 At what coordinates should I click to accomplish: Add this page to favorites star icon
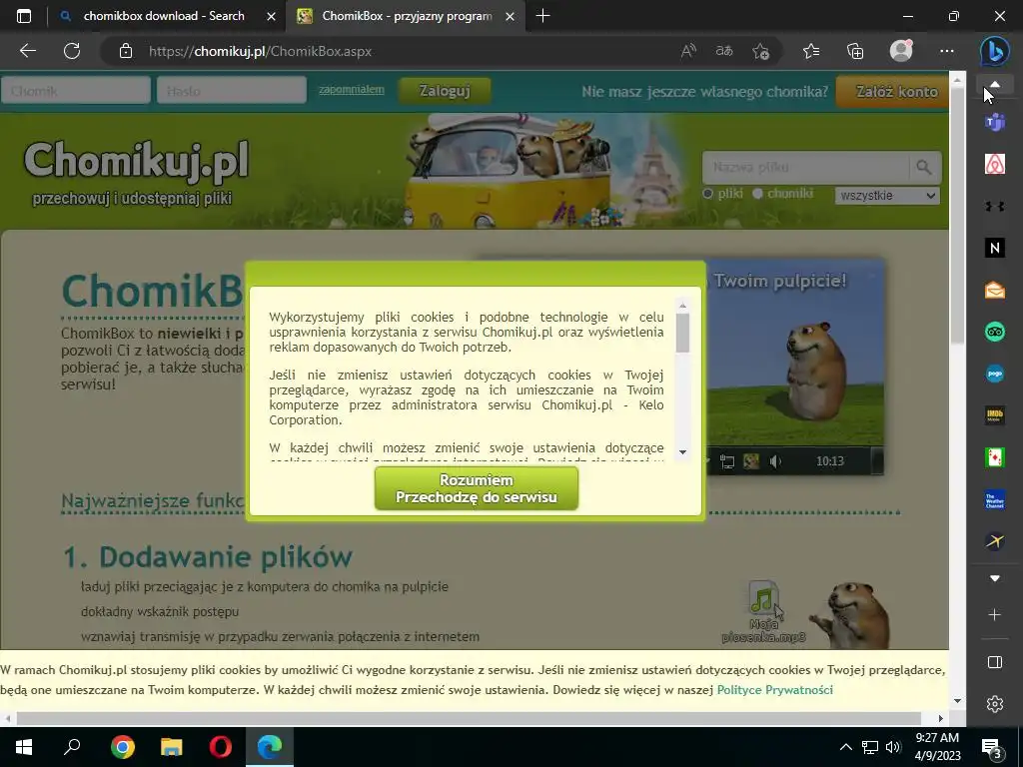coord(760,51)
